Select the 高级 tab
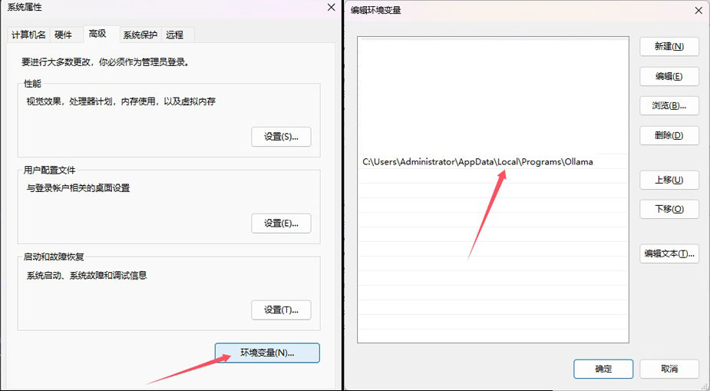Viewport: 710px width, 391px height. (97, 35)
